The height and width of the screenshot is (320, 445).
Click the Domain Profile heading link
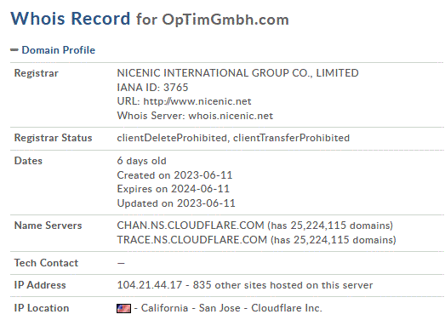click(x=59, y=50)
